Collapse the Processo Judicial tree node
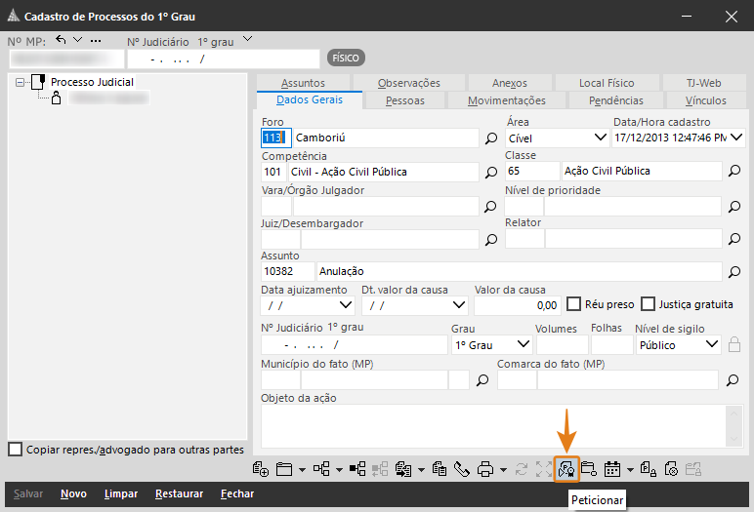 (x=21, y=83)
